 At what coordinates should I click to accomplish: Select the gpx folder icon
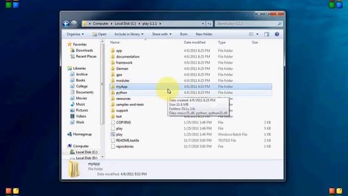click(x=113, y=75)
